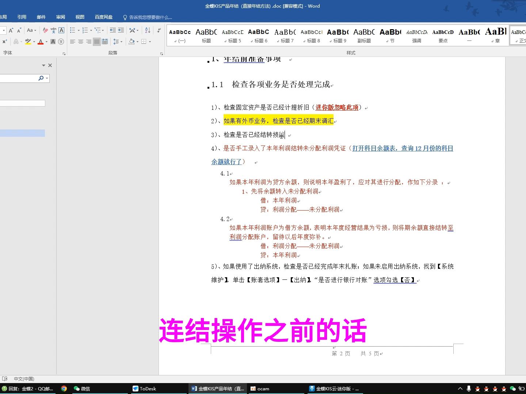Click the microphone system tray icon
The height and width of the screenshot is (394, 526).
[x=469, y=389]
